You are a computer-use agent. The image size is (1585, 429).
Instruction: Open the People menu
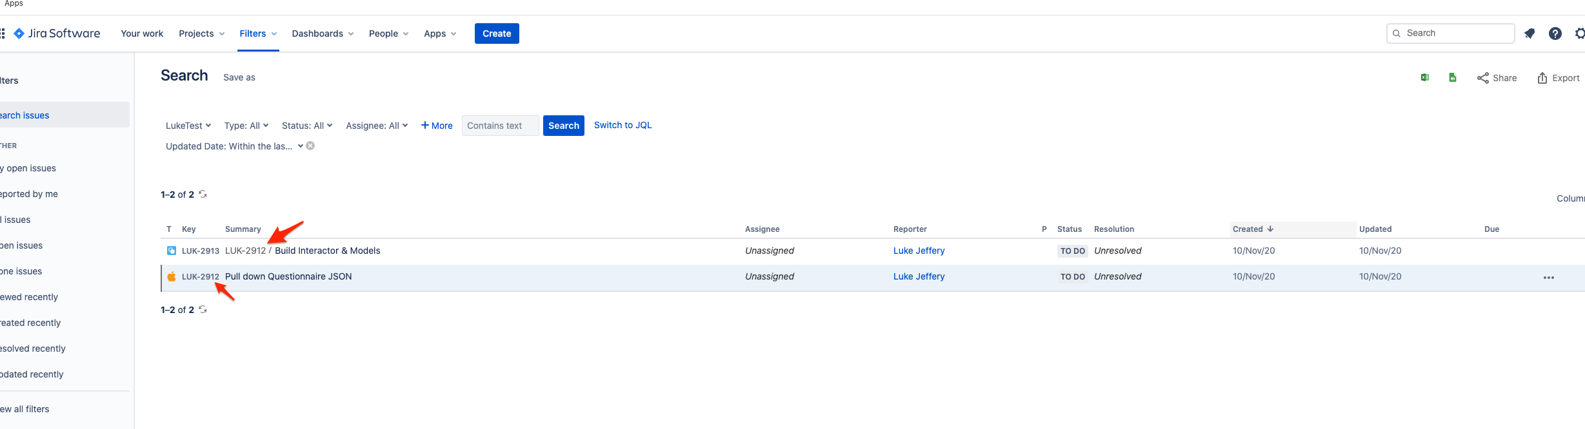(388, 33)
